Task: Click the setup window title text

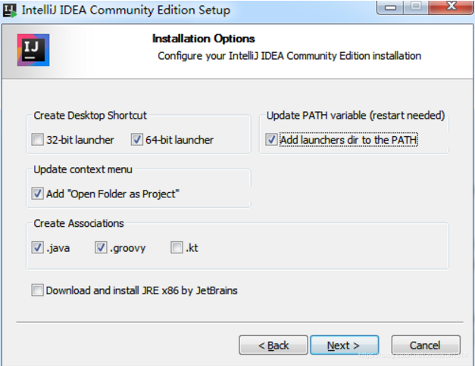Action: pyautogui.click(x=126, y=11)
